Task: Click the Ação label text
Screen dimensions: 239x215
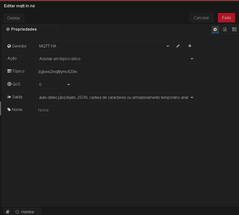Action: 12,58
